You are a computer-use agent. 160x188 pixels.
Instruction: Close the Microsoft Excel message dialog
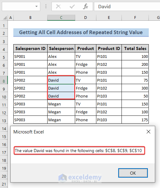tap(148, 132)
